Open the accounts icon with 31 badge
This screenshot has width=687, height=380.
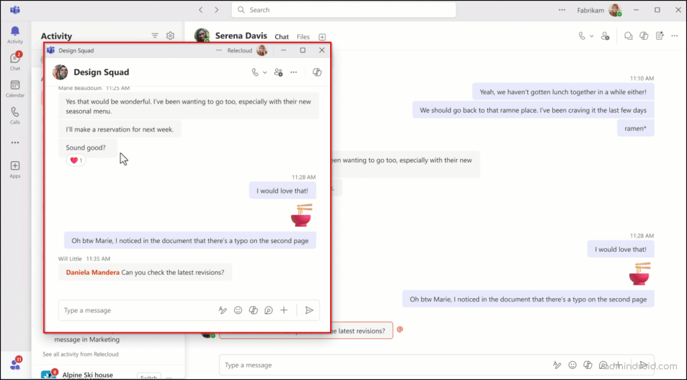[x=15, y=364]
